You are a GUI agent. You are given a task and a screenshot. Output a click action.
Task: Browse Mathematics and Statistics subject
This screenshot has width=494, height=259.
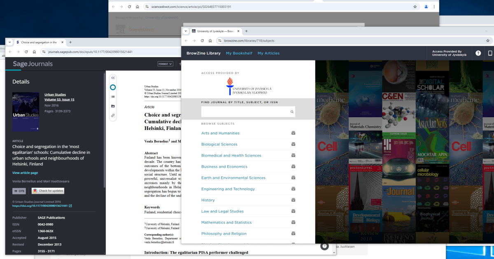click(x=226, y=222)
